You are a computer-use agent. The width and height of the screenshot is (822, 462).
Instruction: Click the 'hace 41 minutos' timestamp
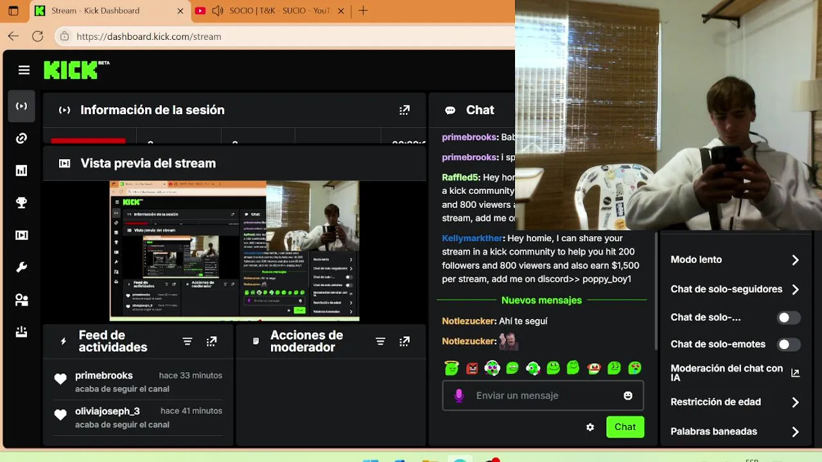(191, 411)
